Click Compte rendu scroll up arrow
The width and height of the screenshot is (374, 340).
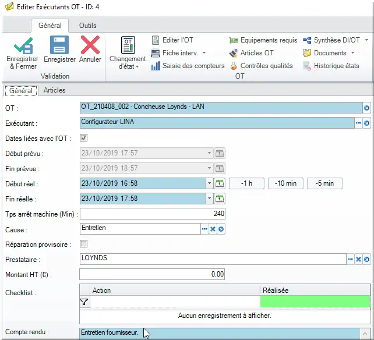click(x=365, y=333)
